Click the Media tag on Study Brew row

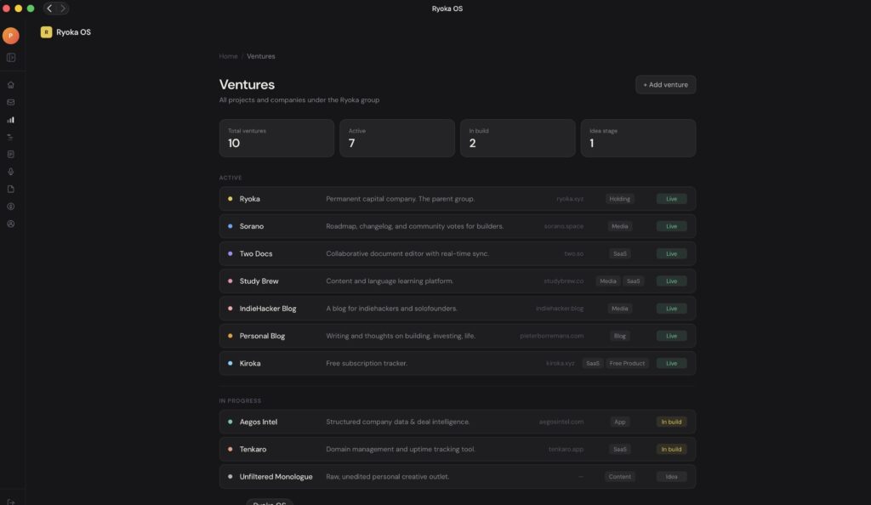[x=607, y=281]
